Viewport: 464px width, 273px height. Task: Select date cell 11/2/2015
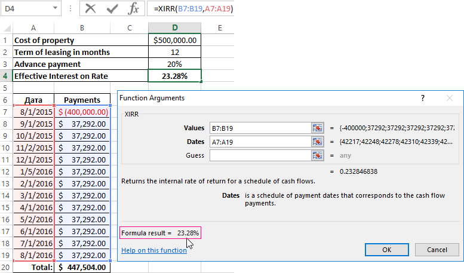(33, 148)
